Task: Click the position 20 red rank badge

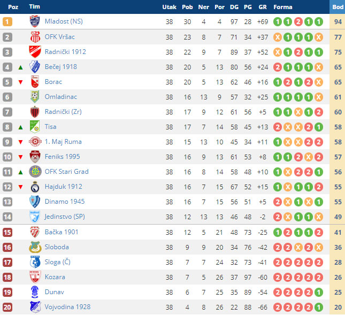Action: (x=7, y=307)
